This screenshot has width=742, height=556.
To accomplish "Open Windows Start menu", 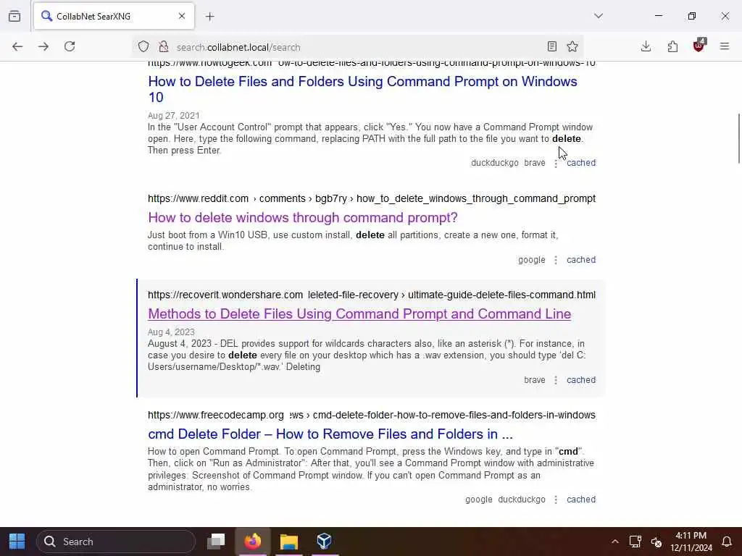I will 17,542.
